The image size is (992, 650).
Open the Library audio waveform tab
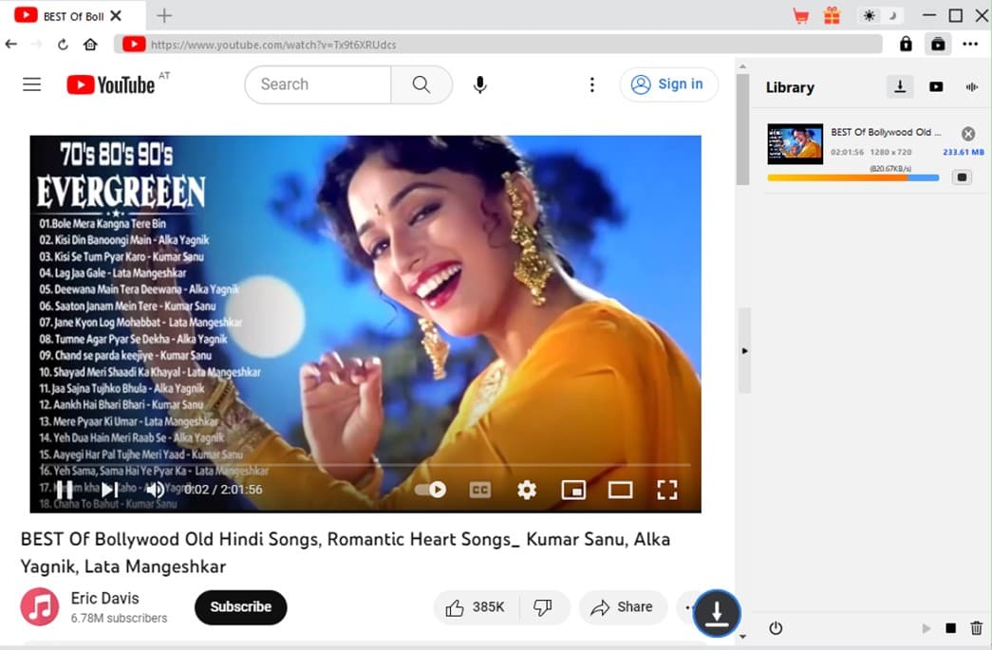point(972,87)
